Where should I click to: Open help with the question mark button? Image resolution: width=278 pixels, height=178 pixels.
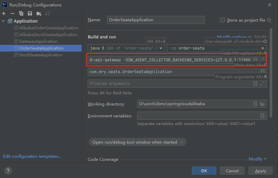[x=8, y=171]
